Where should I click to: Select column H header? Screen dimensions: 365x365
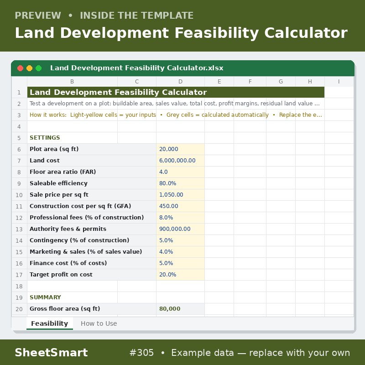click(310, 82)
